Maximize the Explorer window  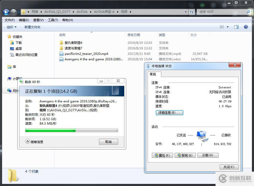236,3
